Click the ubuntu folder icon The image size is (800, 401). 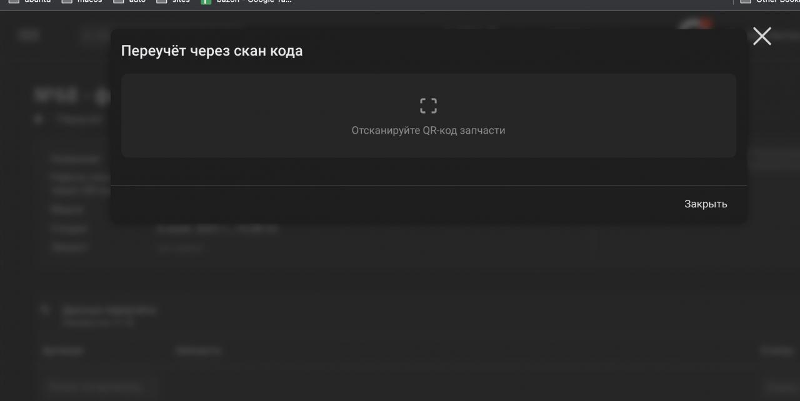point(13,2)
